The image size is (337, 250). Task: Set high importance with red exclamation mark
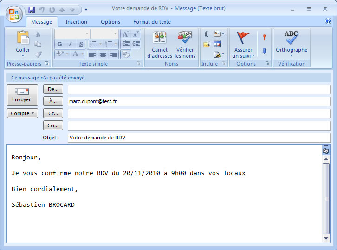point(264,37)
